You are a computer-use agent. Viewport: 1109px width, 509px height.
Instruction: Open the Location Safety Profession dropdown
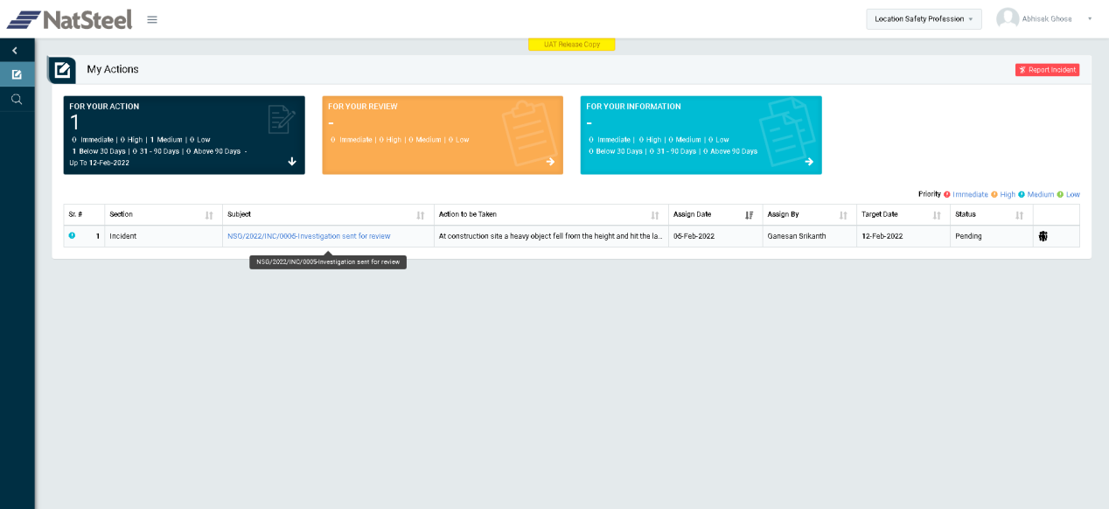[924, 18]
